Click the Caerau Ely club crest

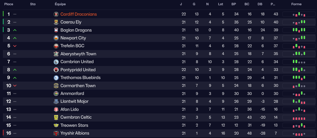[x=56, y=22]
